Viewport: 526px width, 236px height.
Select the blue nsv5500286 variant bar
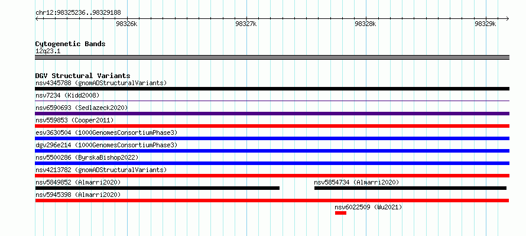coord(272,163)
